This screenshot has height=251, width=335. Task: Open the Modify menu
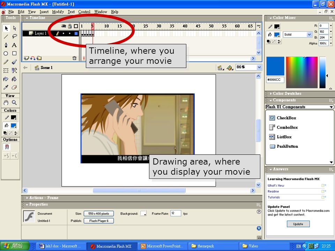pos(58,12)
